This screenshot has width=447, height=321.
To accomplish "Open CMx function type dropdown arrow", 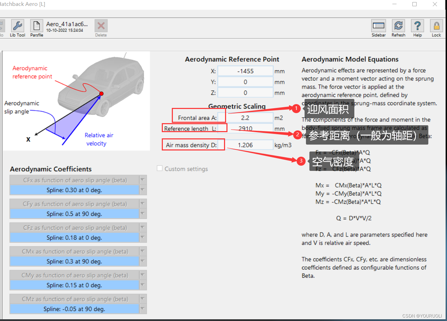I will click(x=143, y=251).
